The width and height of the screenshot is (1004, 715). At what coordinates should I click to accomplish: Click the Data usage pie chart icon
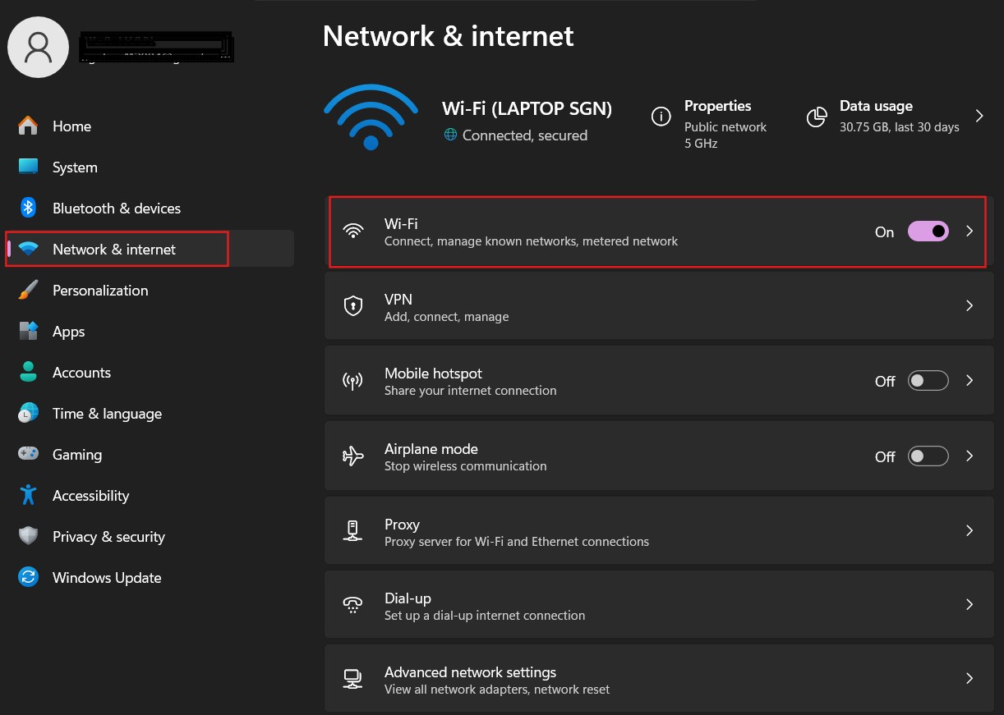[x=816, y=117]
